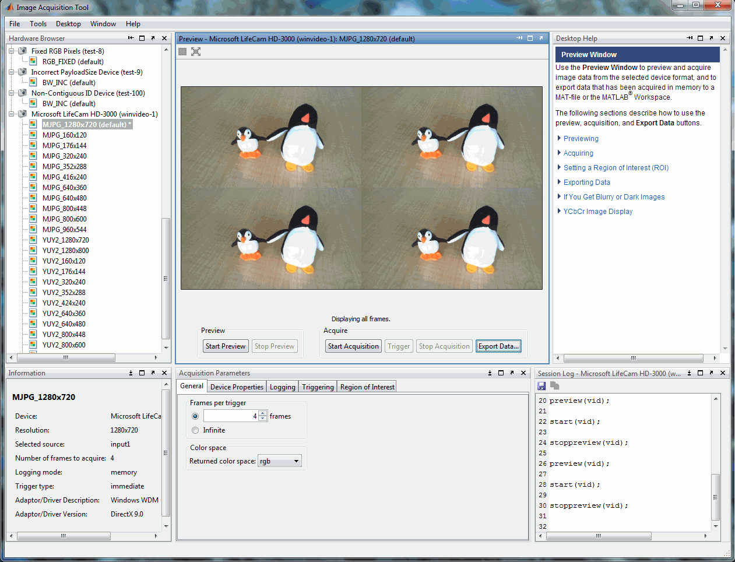This screenshot has height=562, width=735.
Task: Click the penguin preview image
Action: (x=361, y=188)
